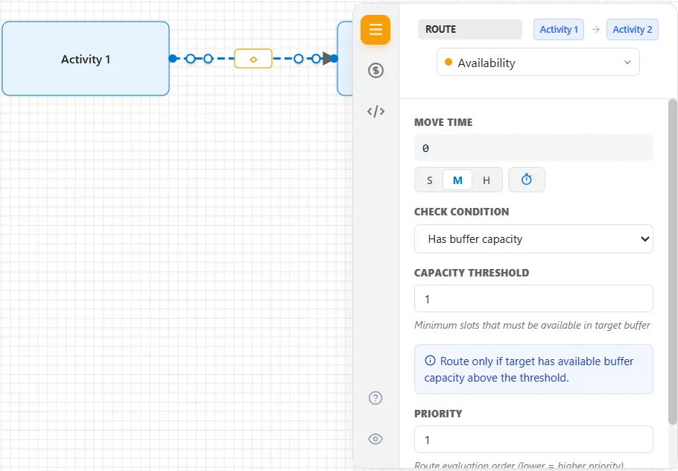Click the route arrowhead near Activity 2
This screenshot has height=471, width=678.
[327, 59]
